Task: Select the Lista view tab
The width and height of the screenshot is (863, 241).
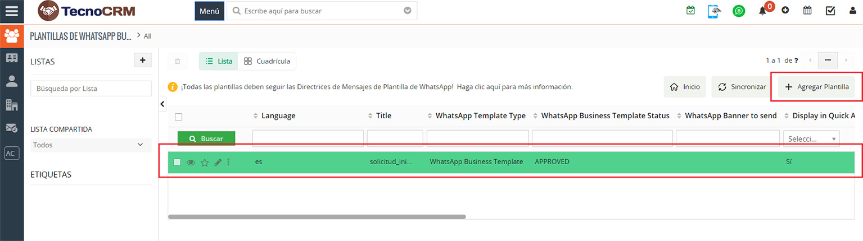Action: tap(219, 61)
